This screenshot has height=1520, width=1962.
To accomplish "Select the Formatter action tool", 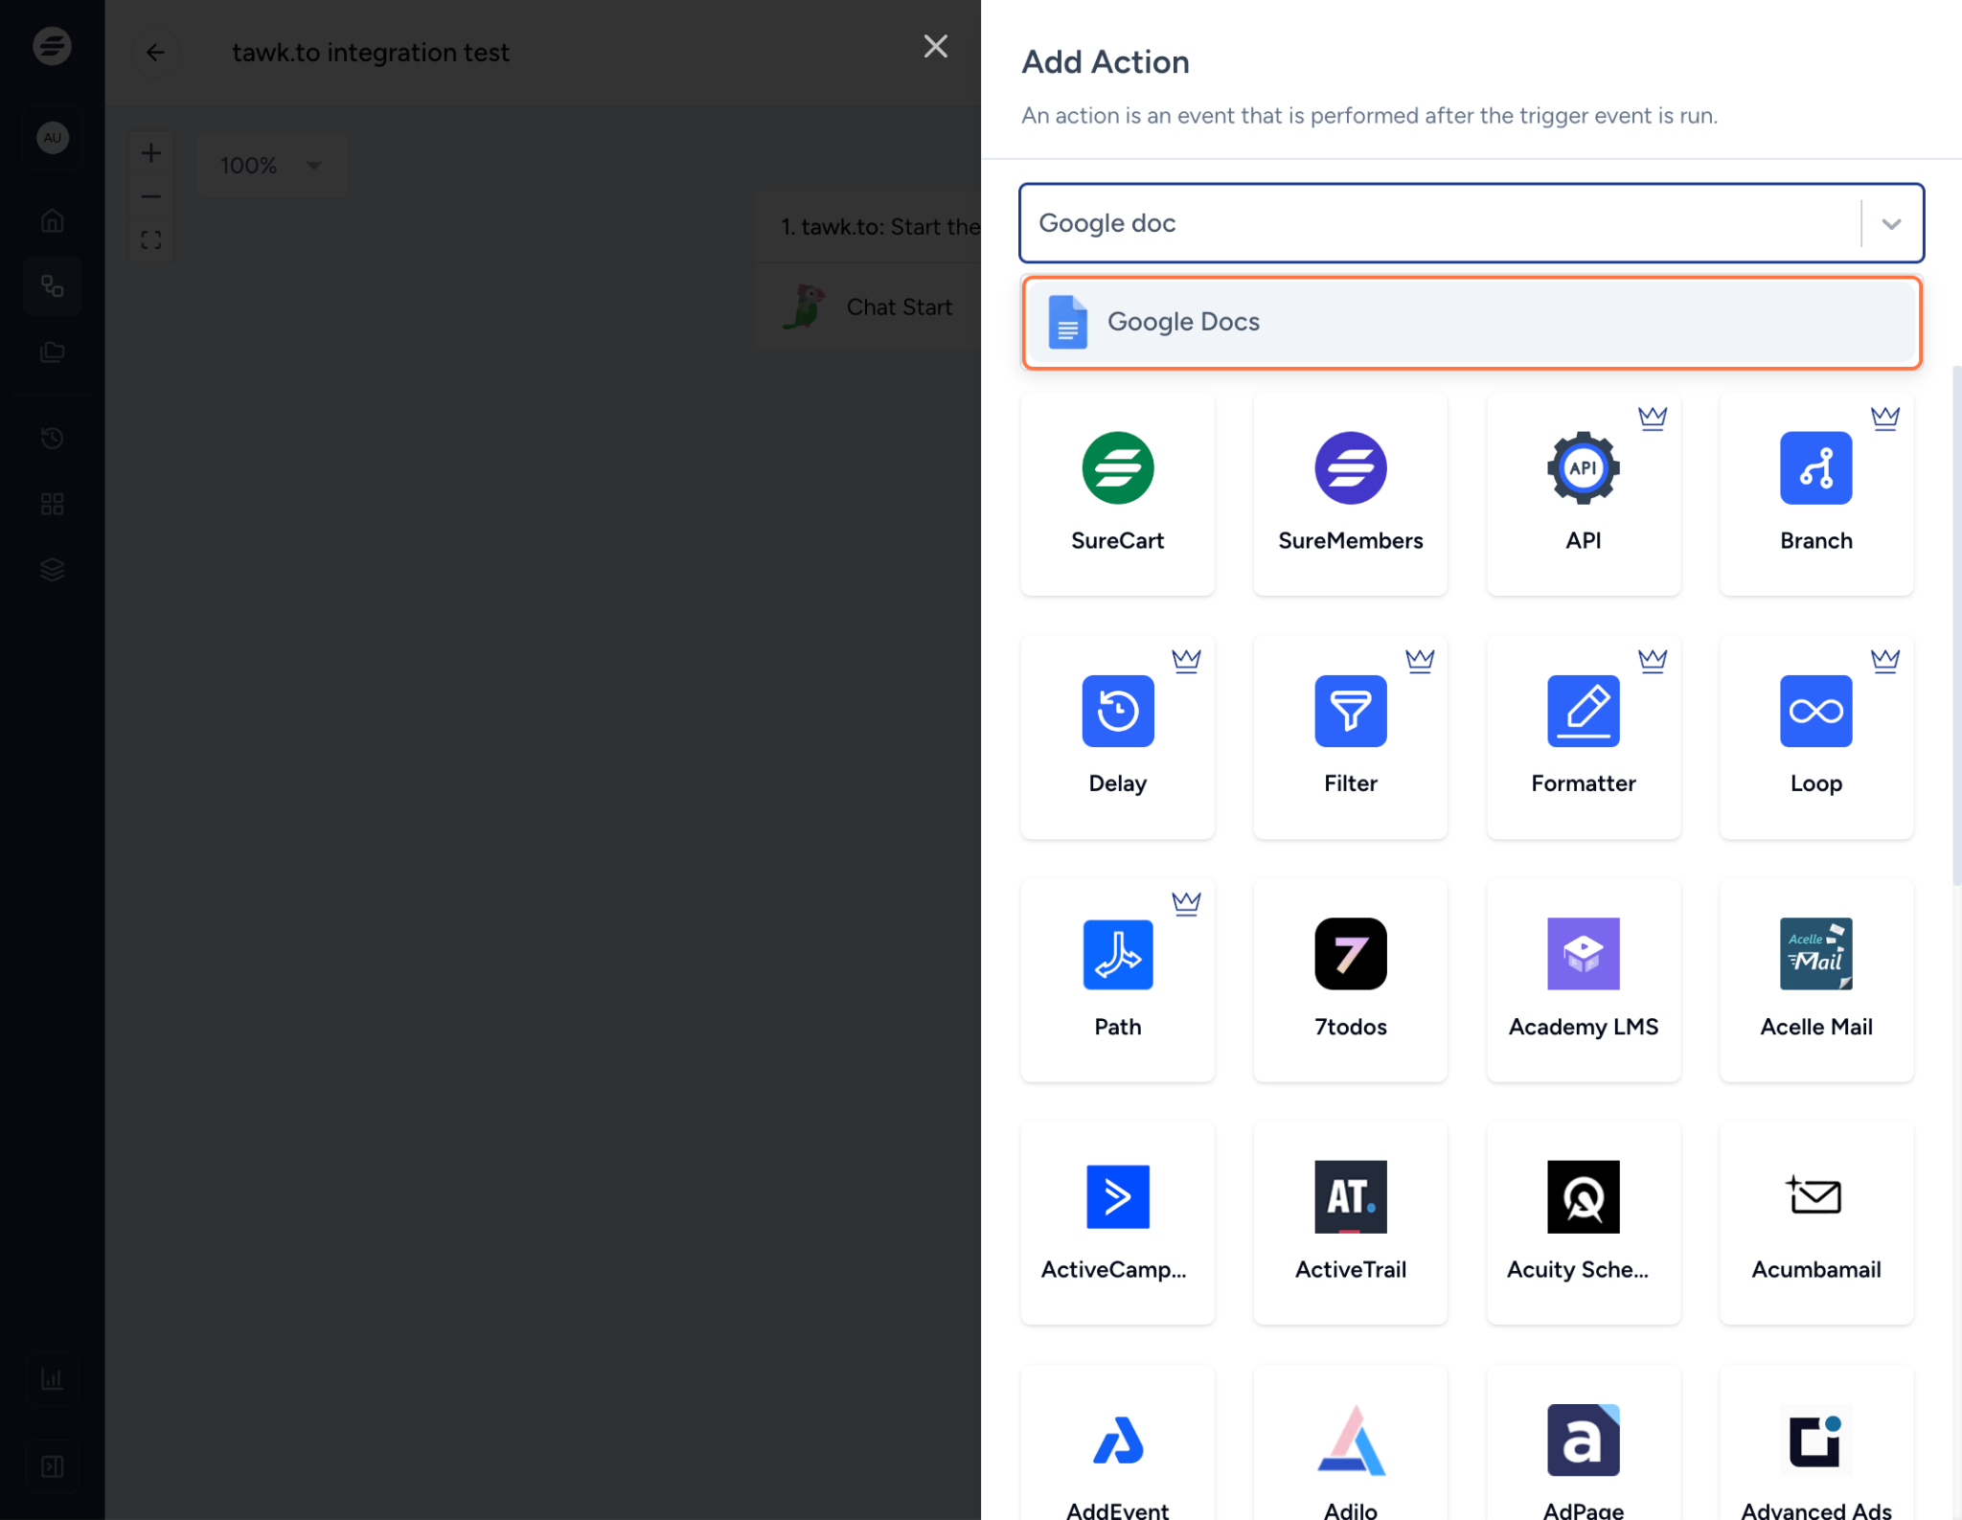I will click(1583, 736).
